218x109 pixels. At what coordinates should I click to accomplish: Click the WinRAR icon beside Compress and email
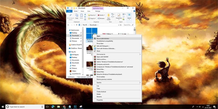95,64
